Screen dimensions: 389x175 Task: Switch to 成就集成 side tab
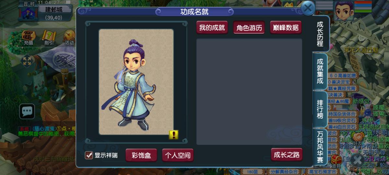point(320,71)
